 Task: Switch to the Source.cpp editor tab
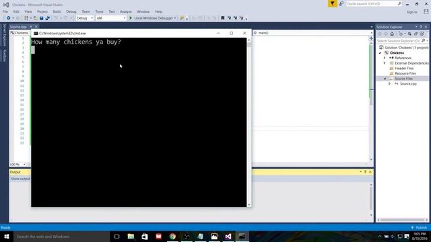18,27
